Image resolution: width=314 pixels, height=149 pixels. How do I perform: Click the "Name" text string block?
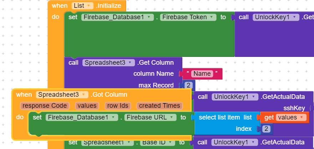202,74
